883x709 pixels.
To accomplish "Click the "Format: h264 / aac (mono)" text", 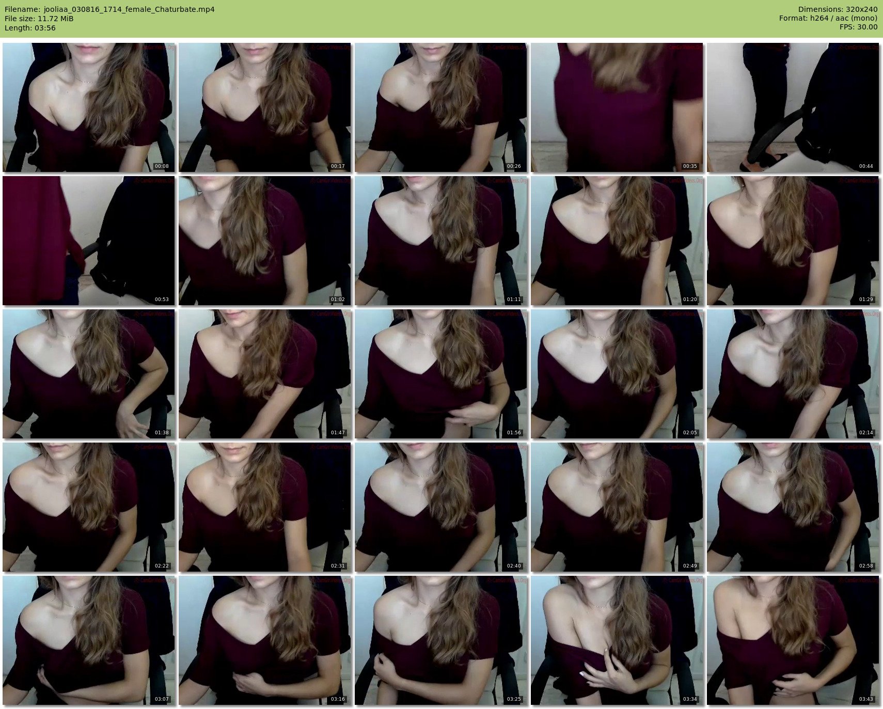I will (x=828, y=19).
